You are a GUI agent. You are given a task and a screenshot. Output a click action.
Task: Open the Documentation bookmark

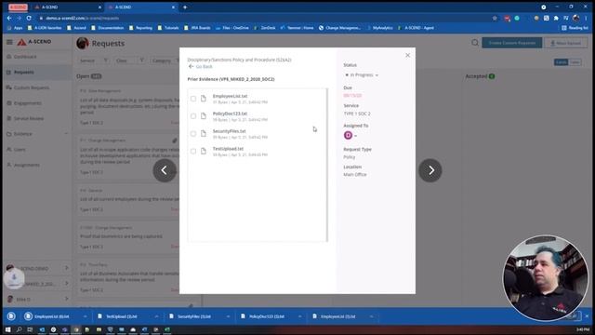point(108,28)
